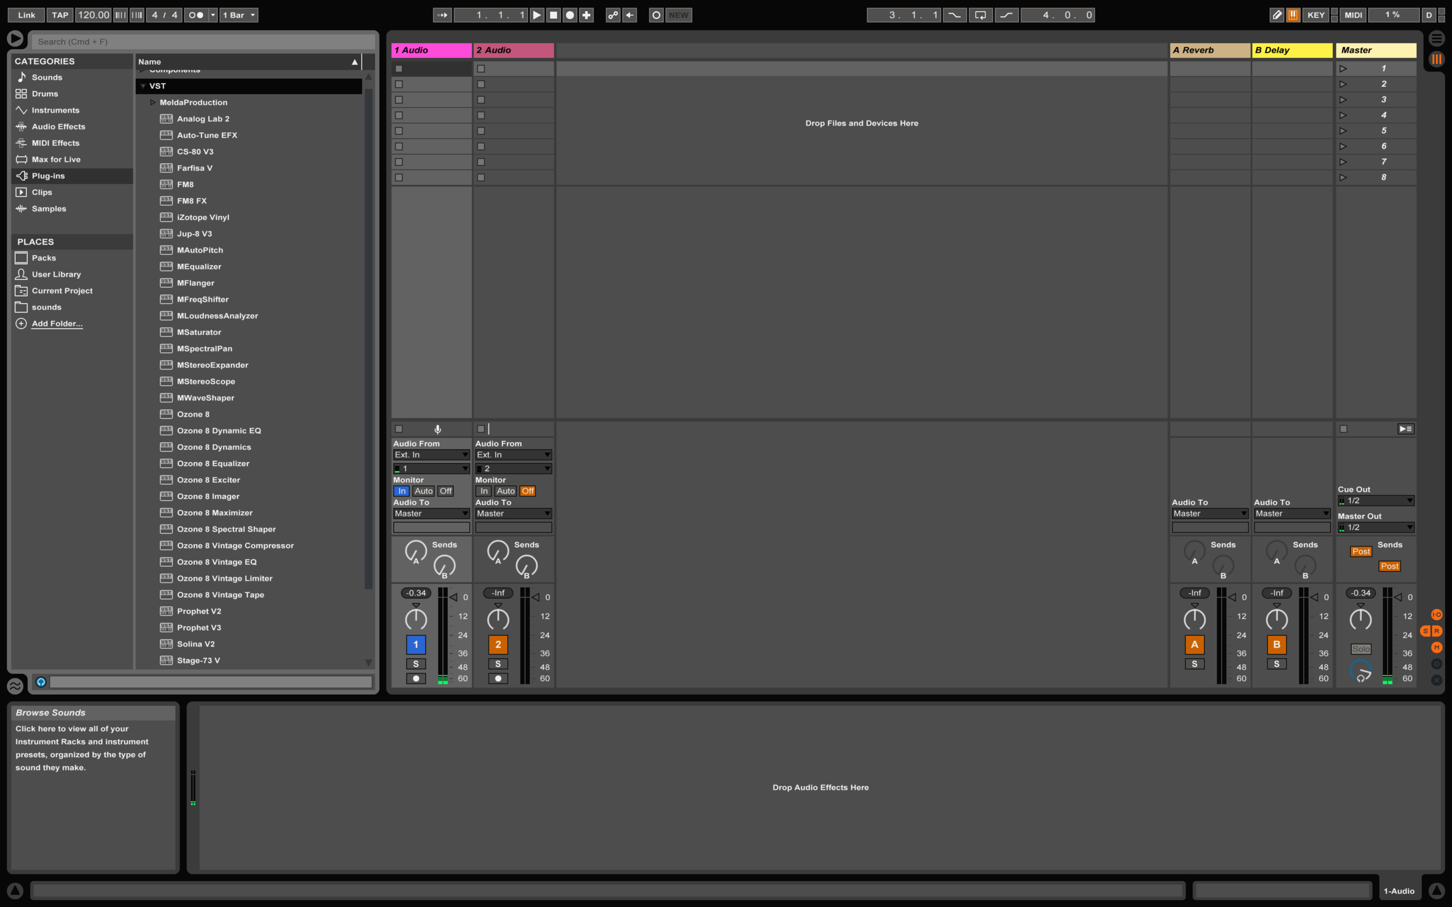Arm 1 Audio track for recording
The width and height of the screenshot is (1452, 907).
point(415,678)
